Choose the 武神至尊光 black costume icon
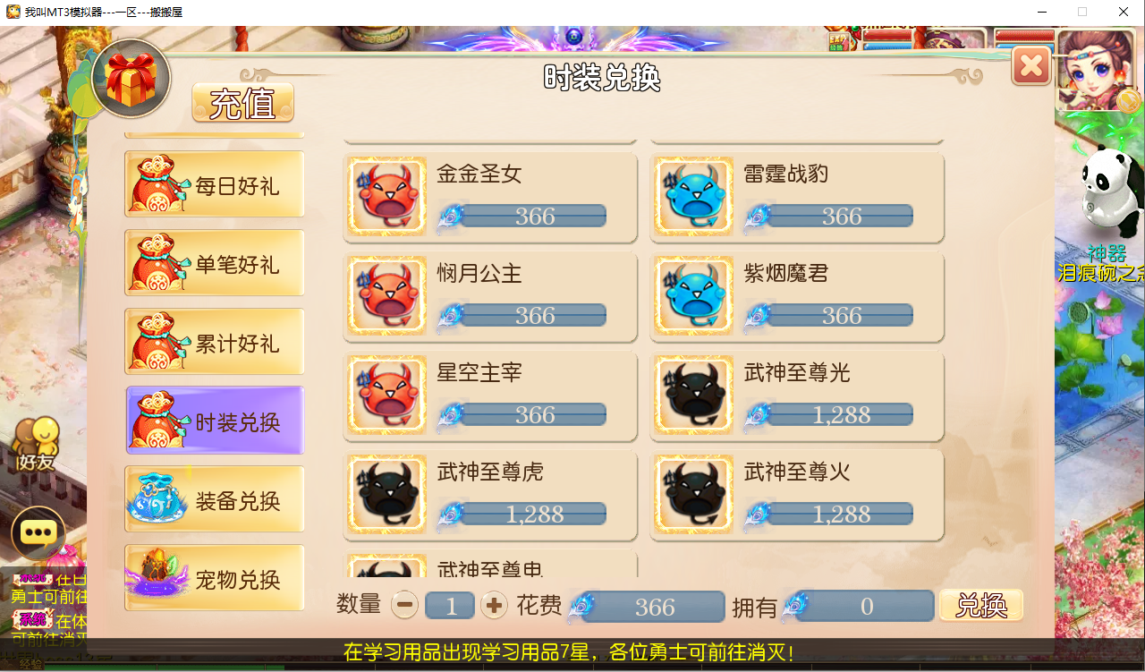The height and width of the screenshot is (672, 1145). coord(693,396)
